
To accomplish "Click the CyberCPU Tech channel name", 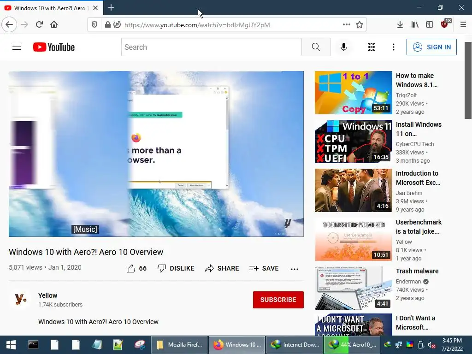I will point(415,144).
